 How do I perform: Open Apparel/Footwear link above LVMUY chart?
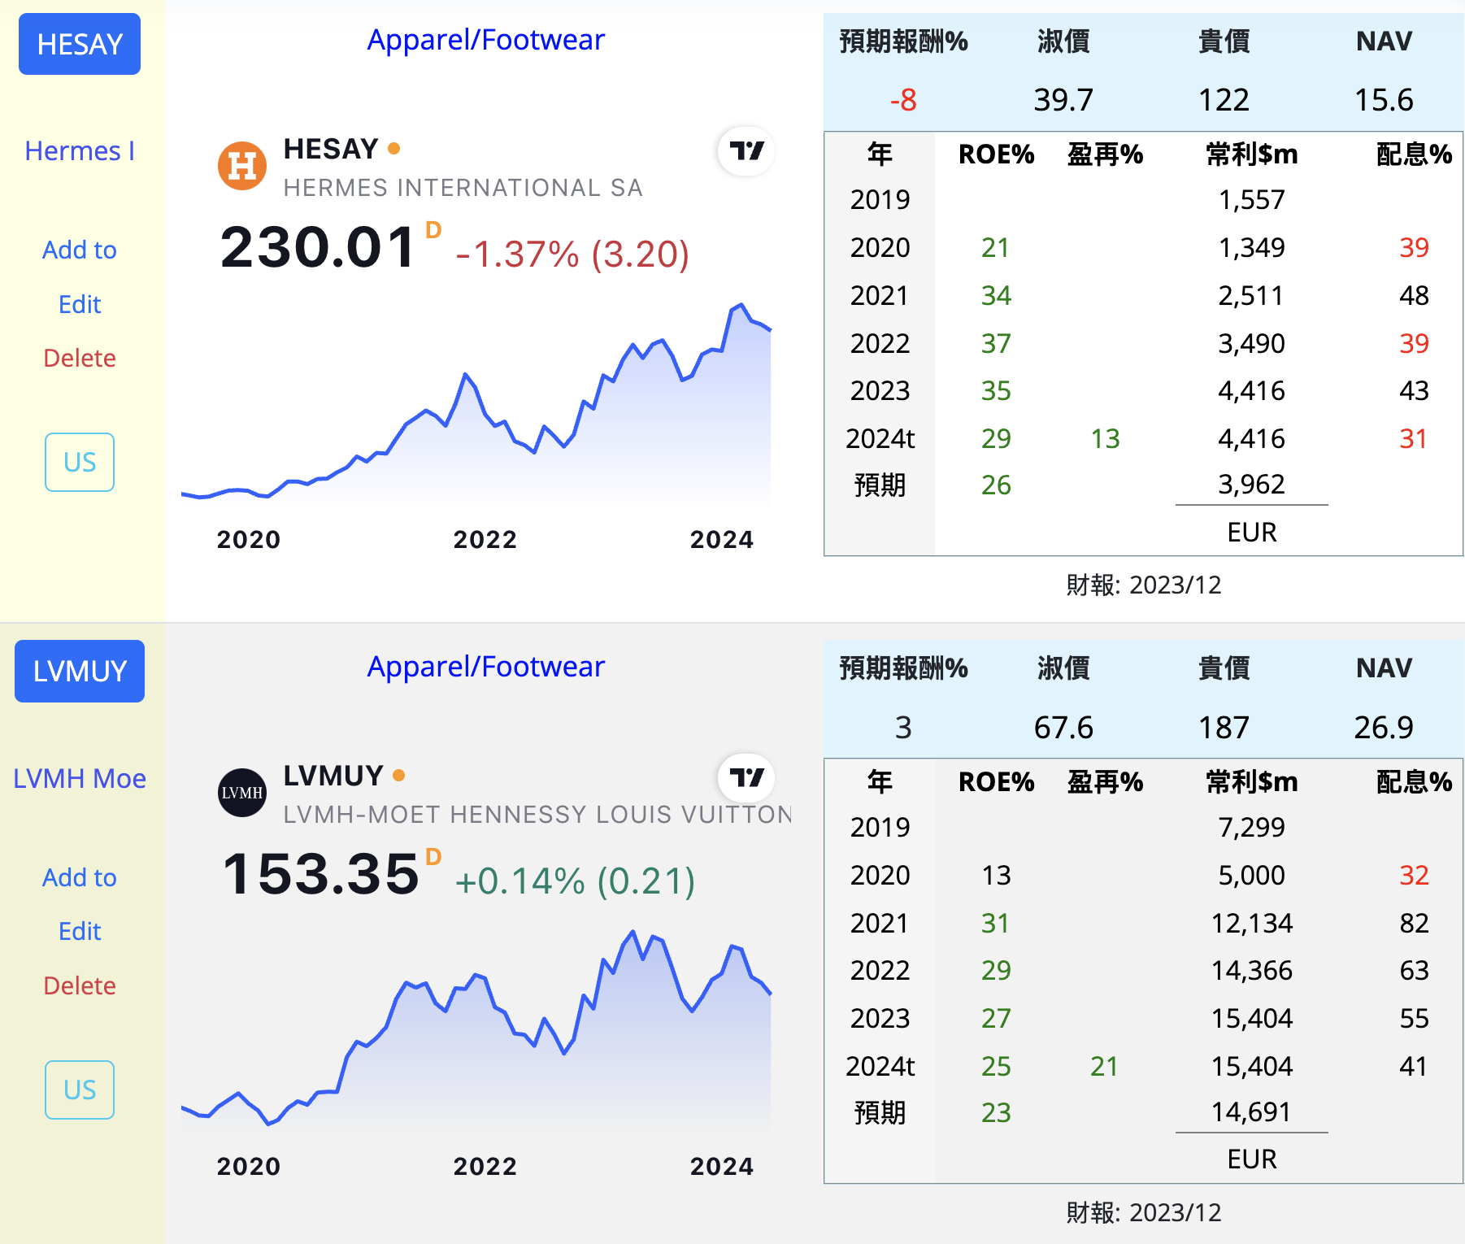[x=486, y=667]
